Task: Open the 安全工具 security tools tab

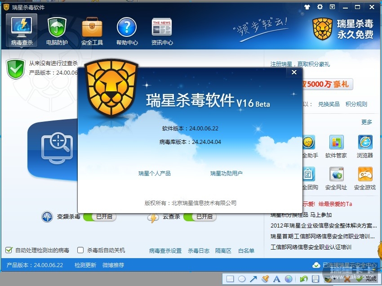Action: (92, 31)
